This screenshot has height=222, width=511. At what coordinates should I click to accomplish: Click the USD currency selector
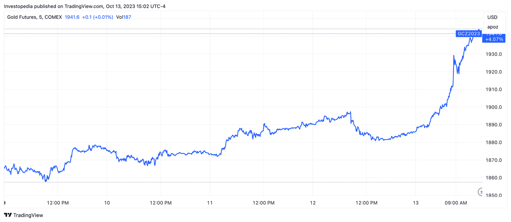point(492,17)
